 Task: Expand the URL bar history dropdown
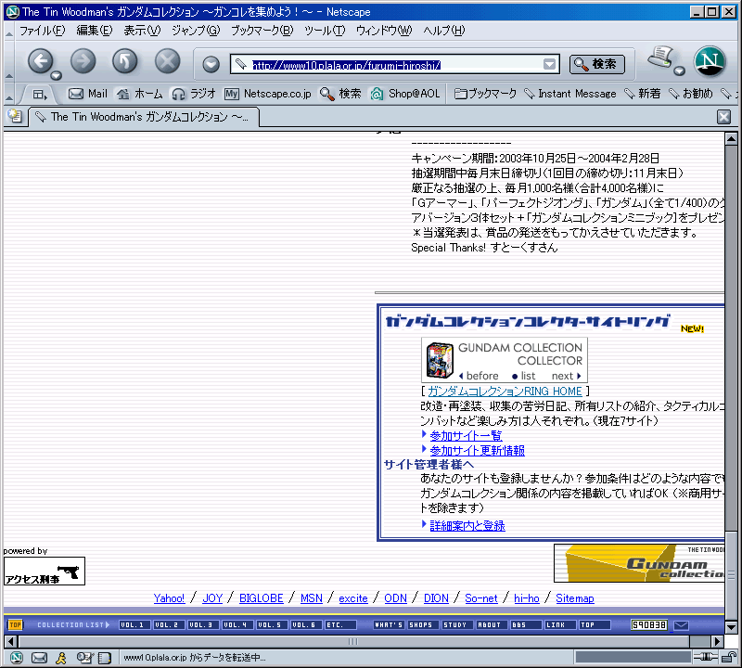click(549, 64)
